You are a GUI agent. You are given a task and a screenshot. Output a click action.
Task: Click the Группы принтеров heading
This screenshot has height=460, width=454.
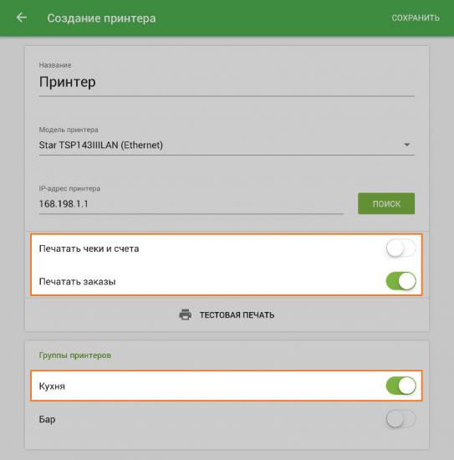click(x=75, y=355)
